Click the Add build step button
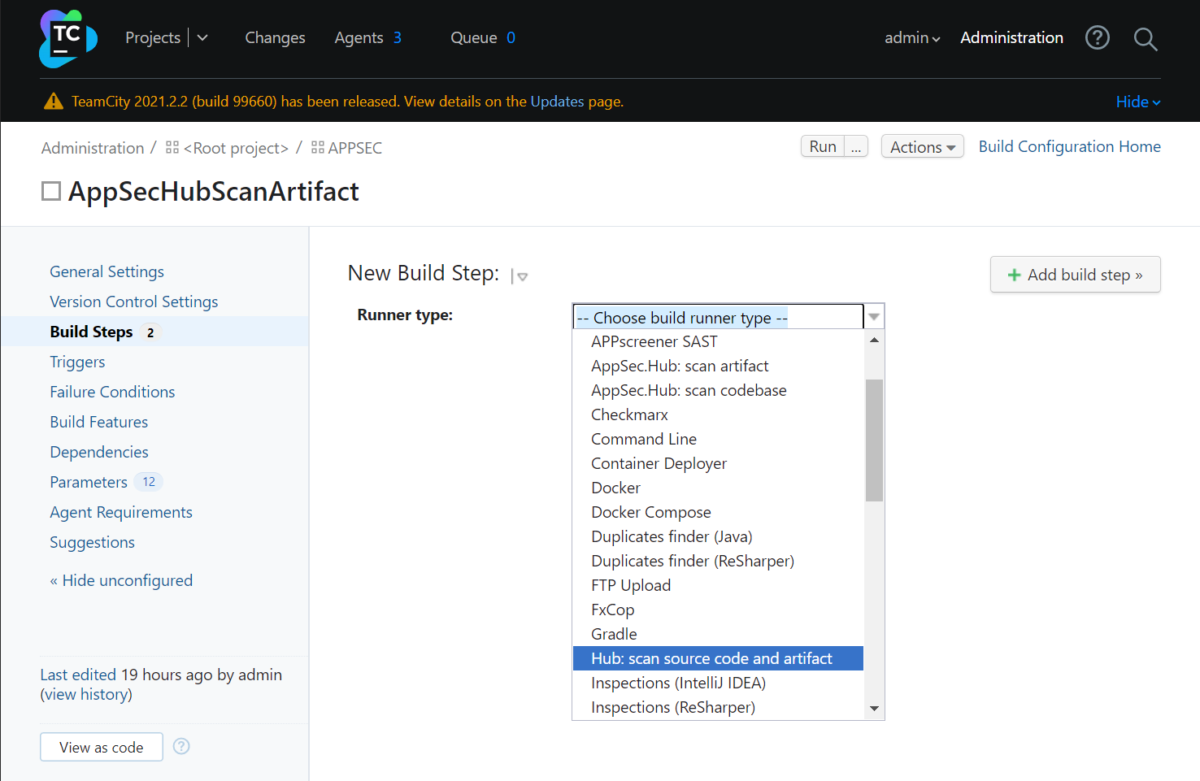The image size is (1200, 781). [x=1075, y=275]
